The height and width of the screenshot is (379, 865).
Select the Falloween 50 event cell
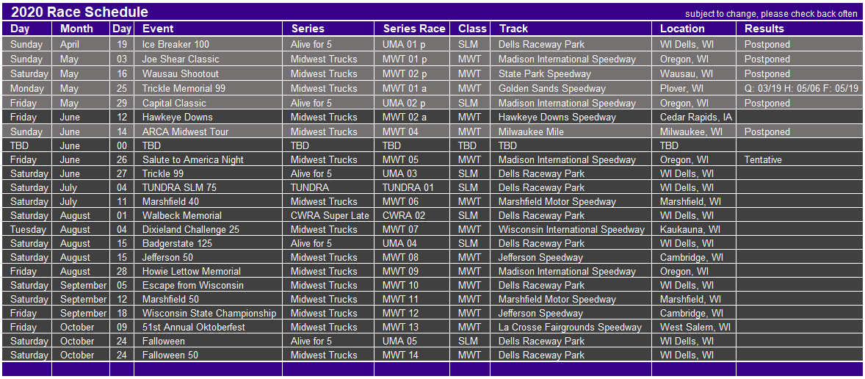click(208, 355)
